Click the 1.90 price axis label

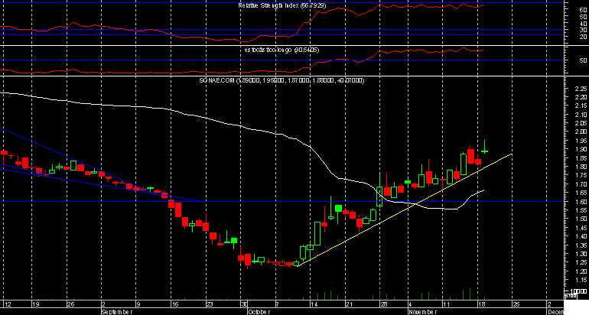tap(581, 149)
